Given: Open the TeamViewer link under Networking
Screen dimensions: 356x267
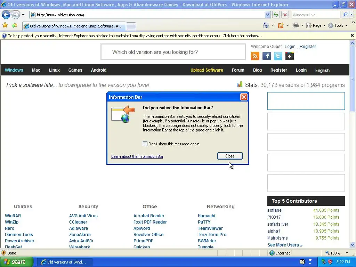Looking at the screenshot, I should (x=210, y=228).
